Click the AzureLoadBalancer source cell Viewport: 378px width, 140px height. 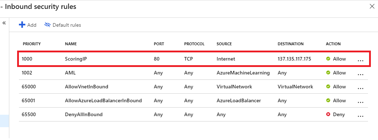pos(239,101)
